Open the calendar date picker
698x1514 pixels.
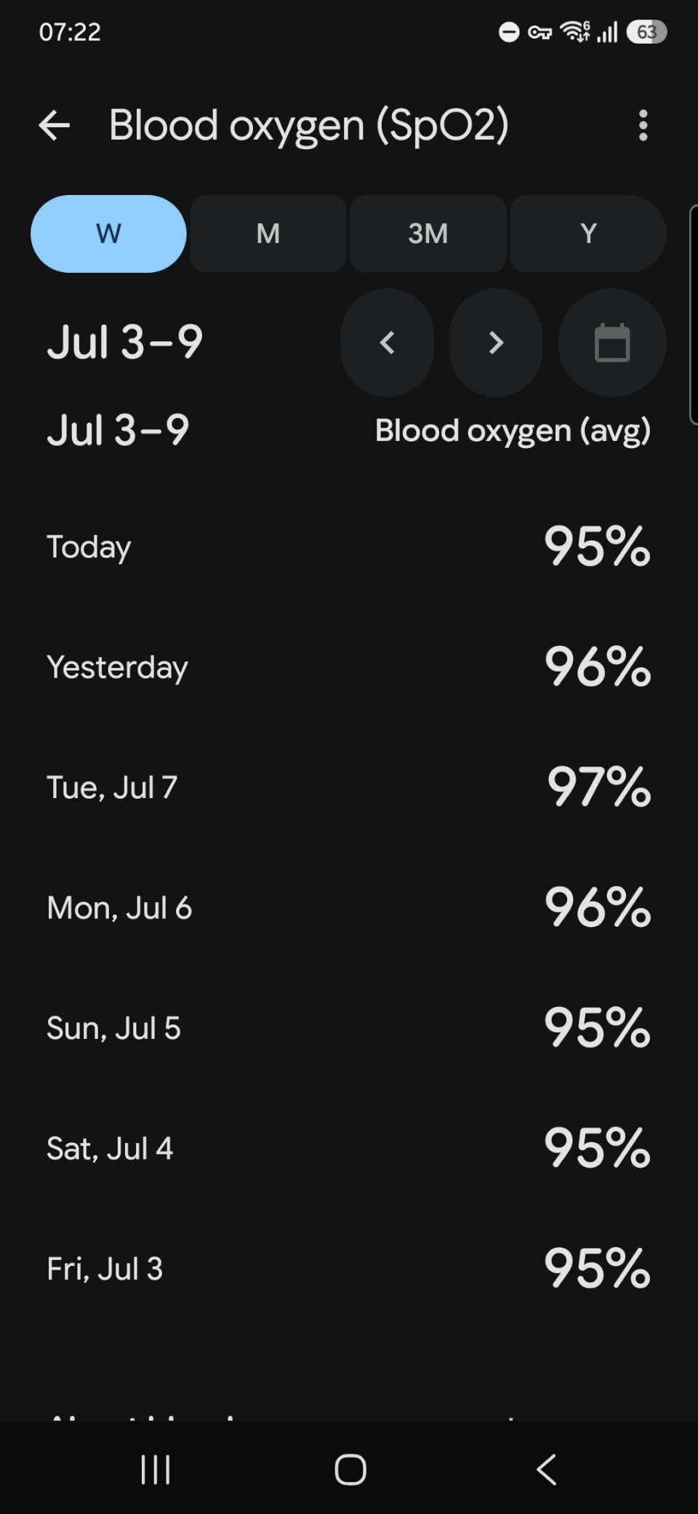pos(612,343)
